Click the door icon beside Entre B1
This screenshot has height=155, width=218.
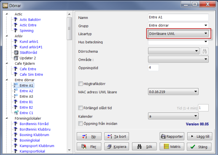click(16, 102)
